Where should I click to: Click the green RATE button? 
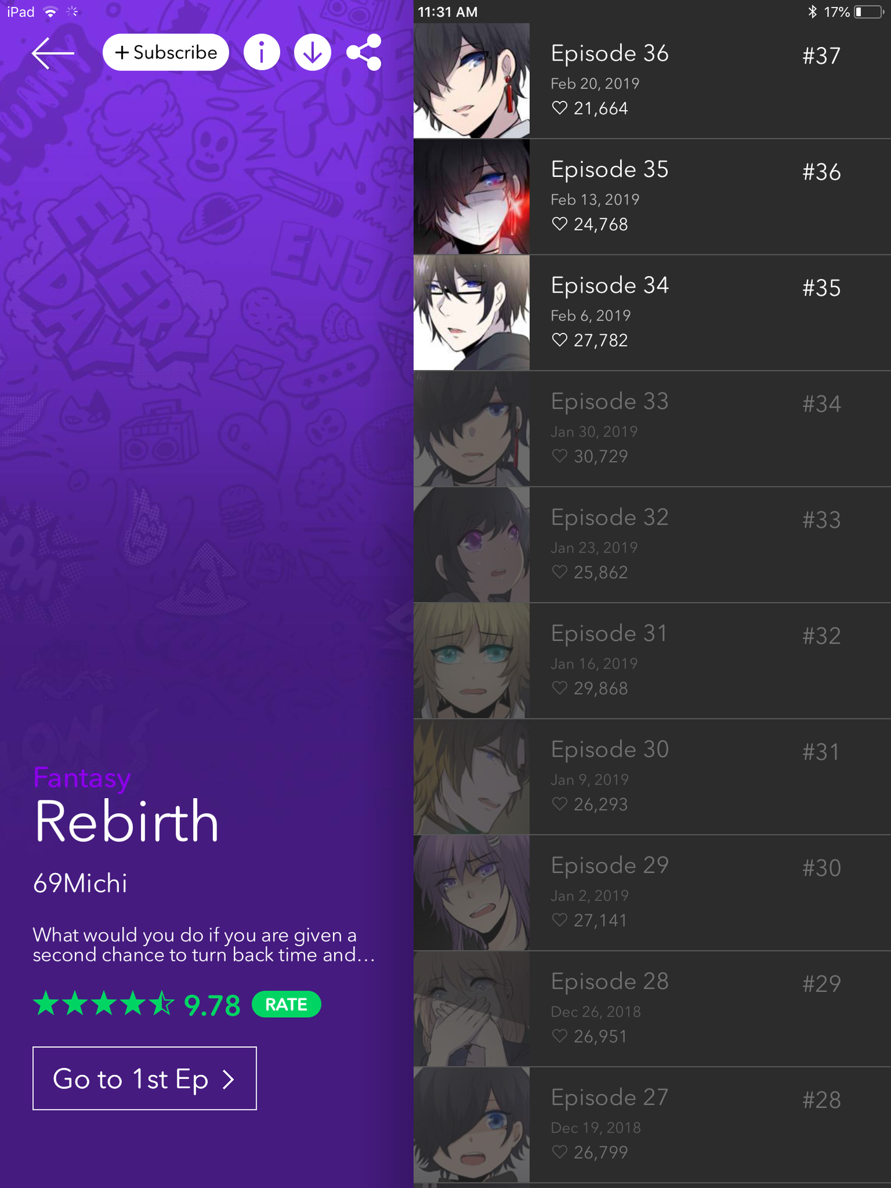[286, 1004]
